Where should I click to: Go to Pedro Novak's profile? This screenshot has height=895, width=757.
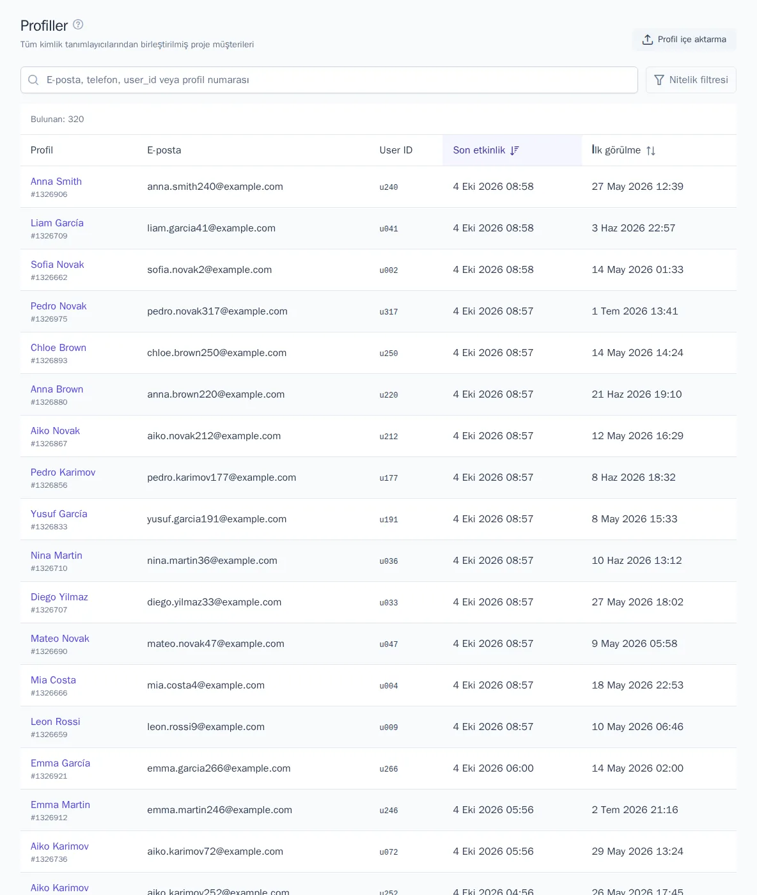point(59,306)
